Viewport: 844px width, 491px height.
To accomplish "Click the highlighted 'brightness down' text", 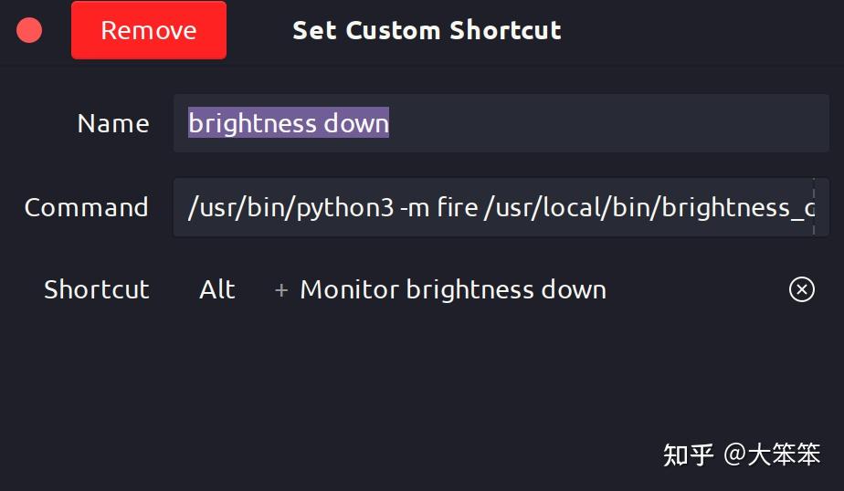I will [289, 123].
